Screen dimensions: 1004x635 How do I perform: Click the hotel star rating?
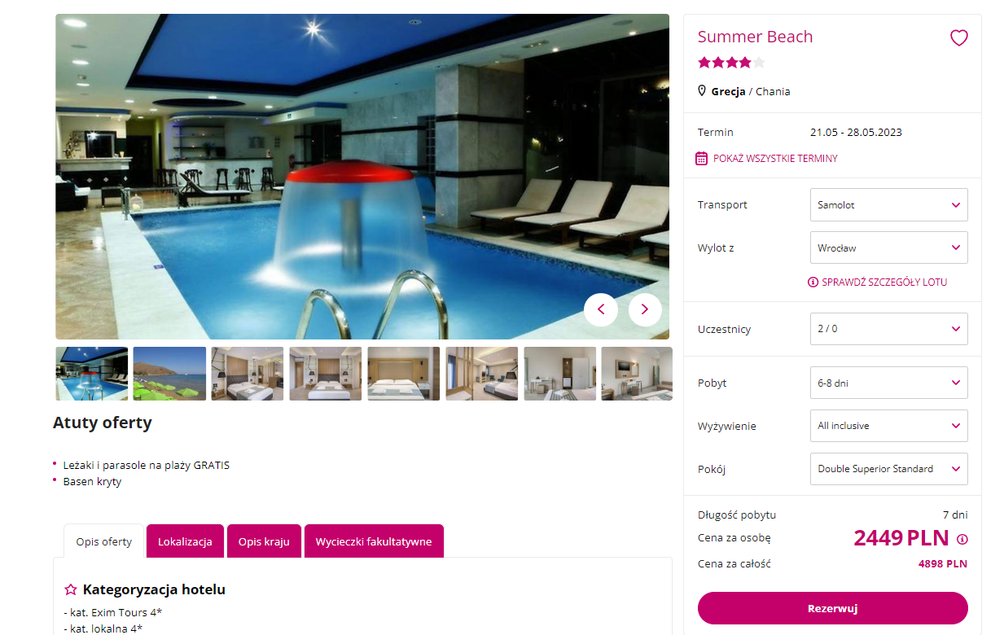731,63
